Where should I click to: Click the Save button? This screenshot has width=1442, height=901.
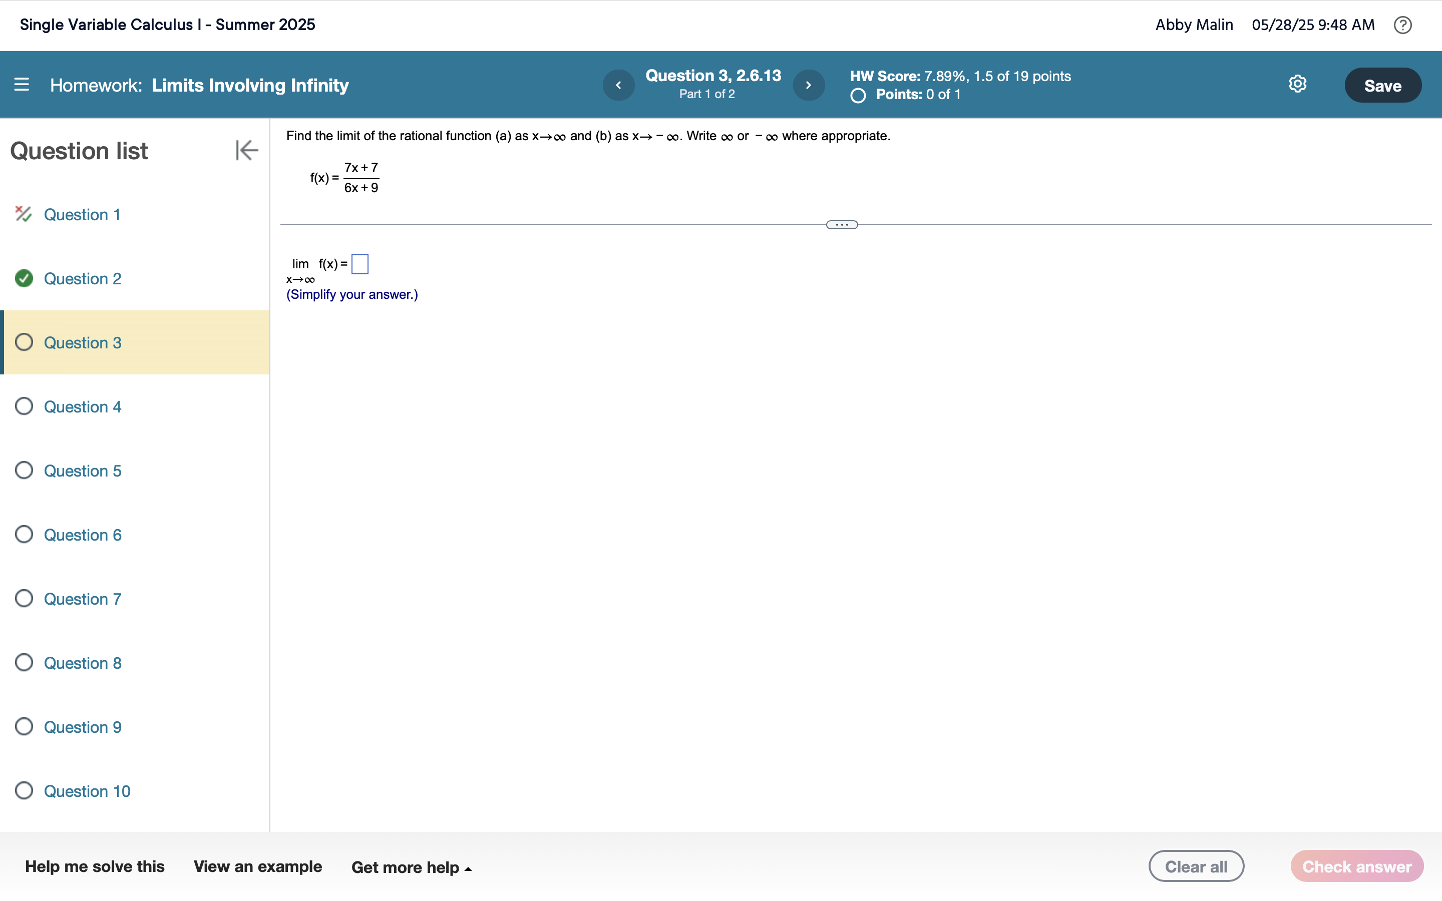pyautogui.click(x=1382, y=85)
